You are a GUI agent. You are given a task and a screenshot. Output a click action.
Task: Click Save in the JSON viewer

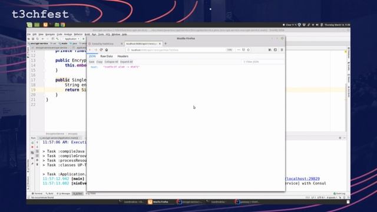coord(92,62)
